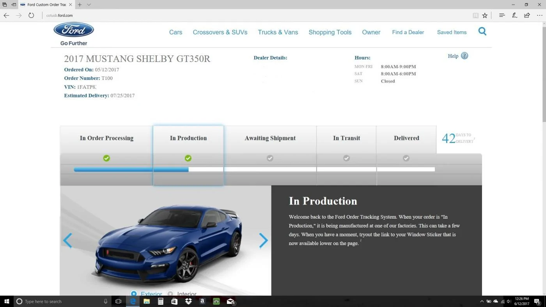Refresh the page in the browser
The height and width of the screenshot is (307, 546).
point(31,15)
